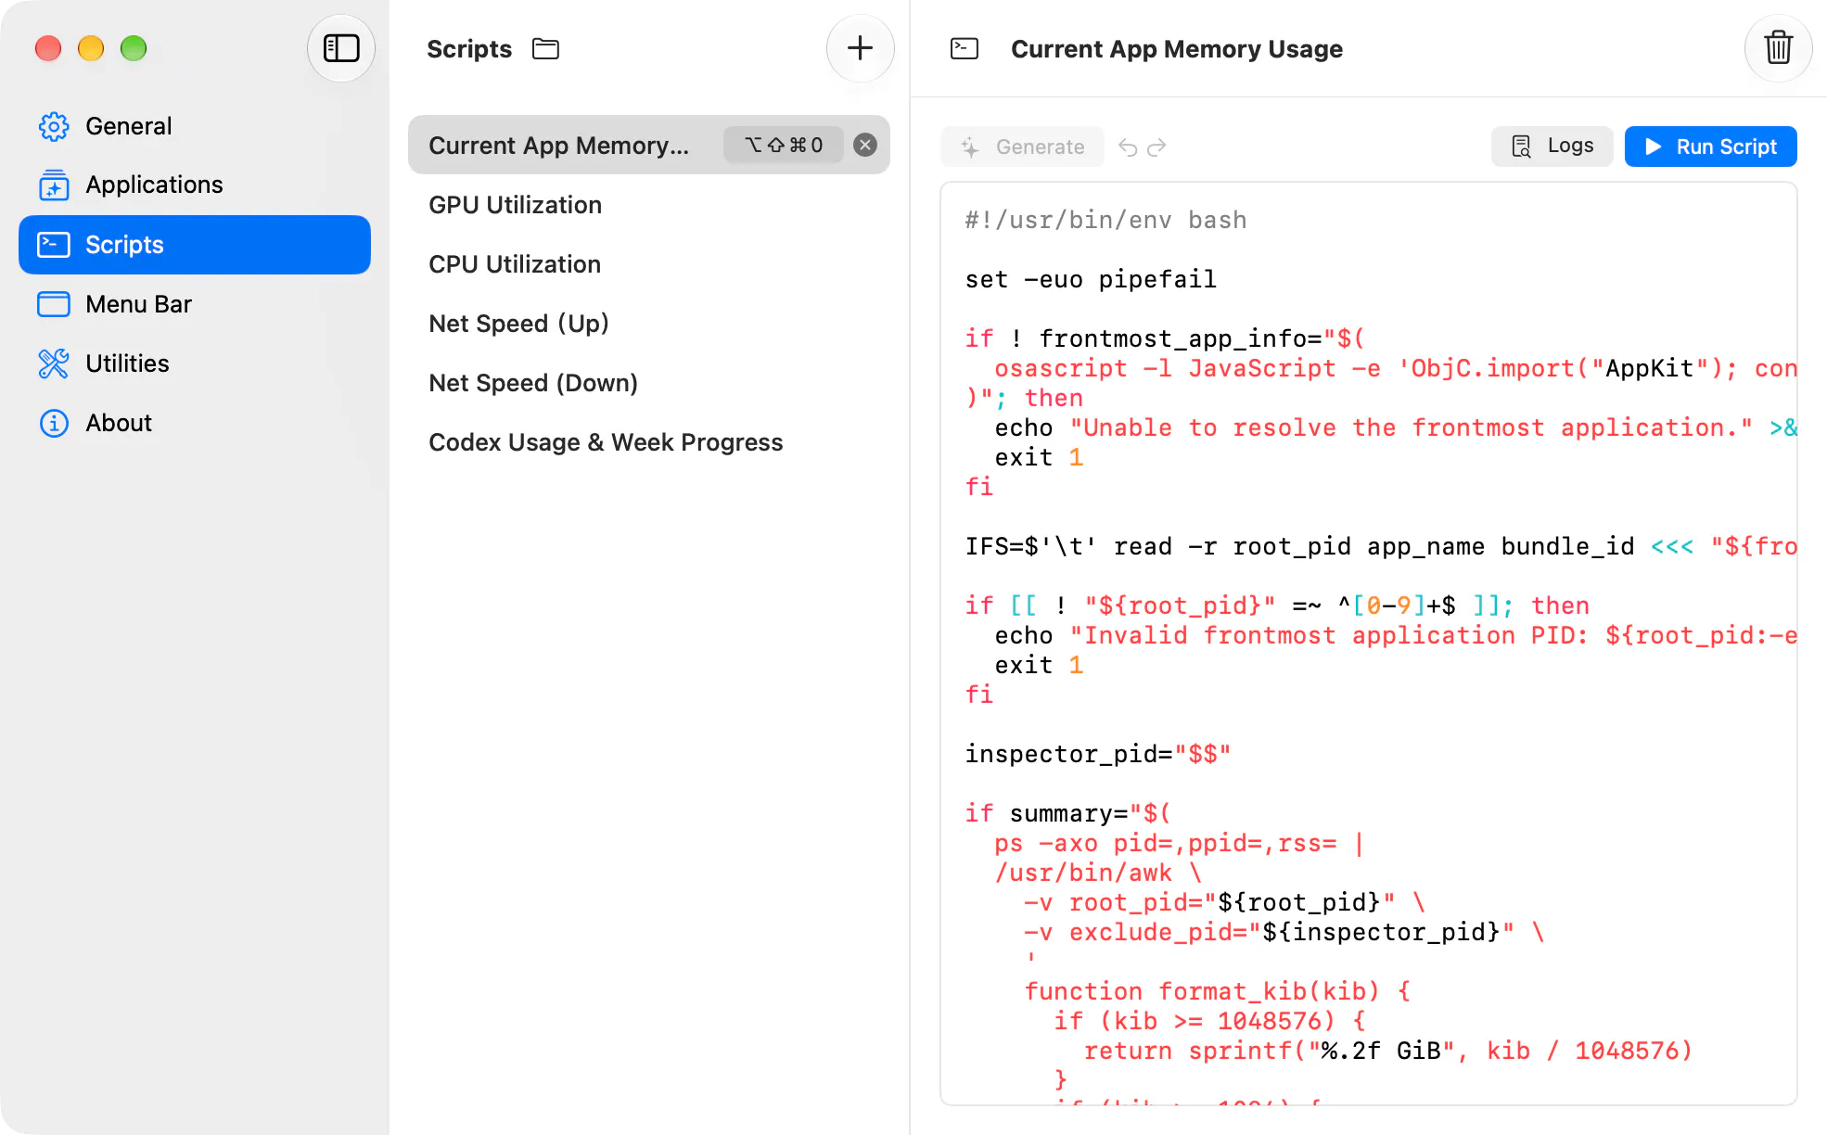This screenshot has height=1135, width=1827.
Task: Add a new script with plus button
Action: 860,48
